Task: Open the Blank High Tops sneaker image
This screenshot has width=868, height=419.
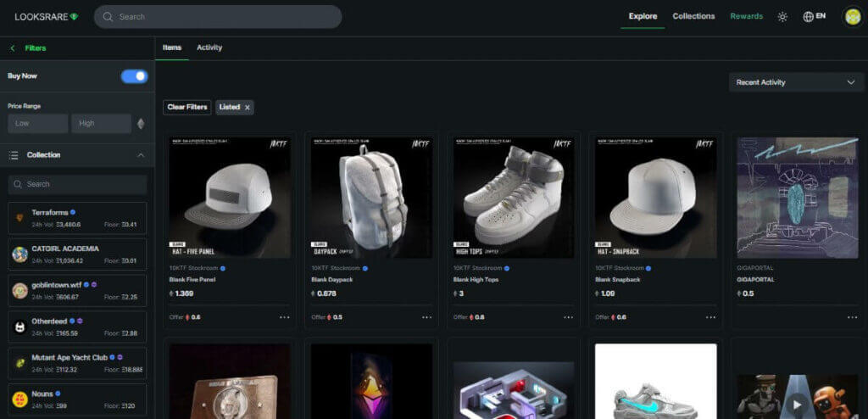Action: (x=514, y=198)
